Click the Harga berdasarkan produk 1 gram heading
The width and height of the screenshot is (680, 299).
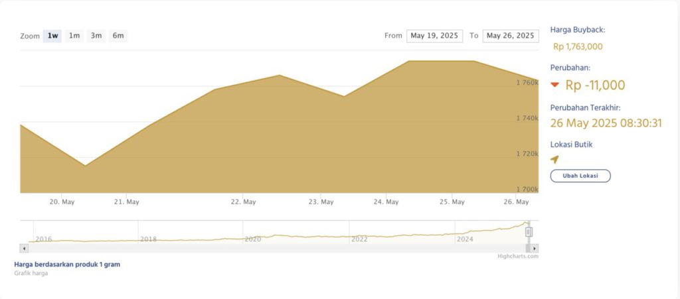[x=67, y=264]
